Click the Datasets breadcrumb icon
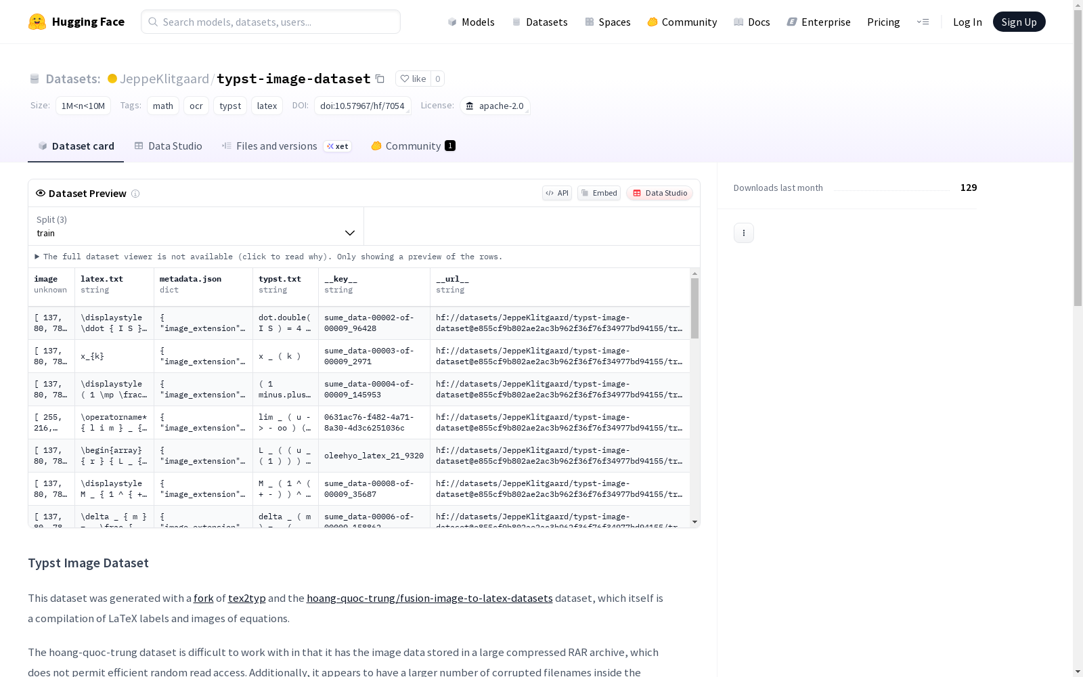Image resolution: width=1083 pixels, height=677 pixels. tap(35, 79)
